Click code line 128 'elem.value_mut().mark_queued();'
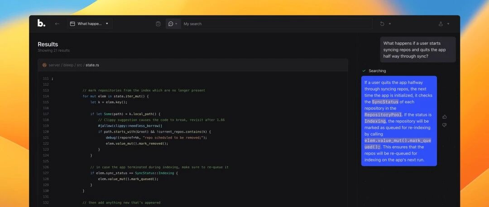The height and width of the screenshot is (207, 489). click(x=128, y=179)
